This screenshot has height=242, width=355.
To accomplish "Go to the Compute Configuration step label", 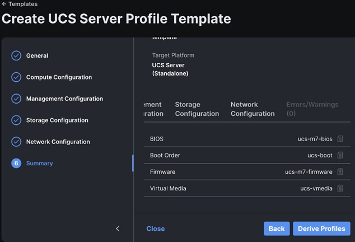I will pyautogui.click(x=59, y=77).
